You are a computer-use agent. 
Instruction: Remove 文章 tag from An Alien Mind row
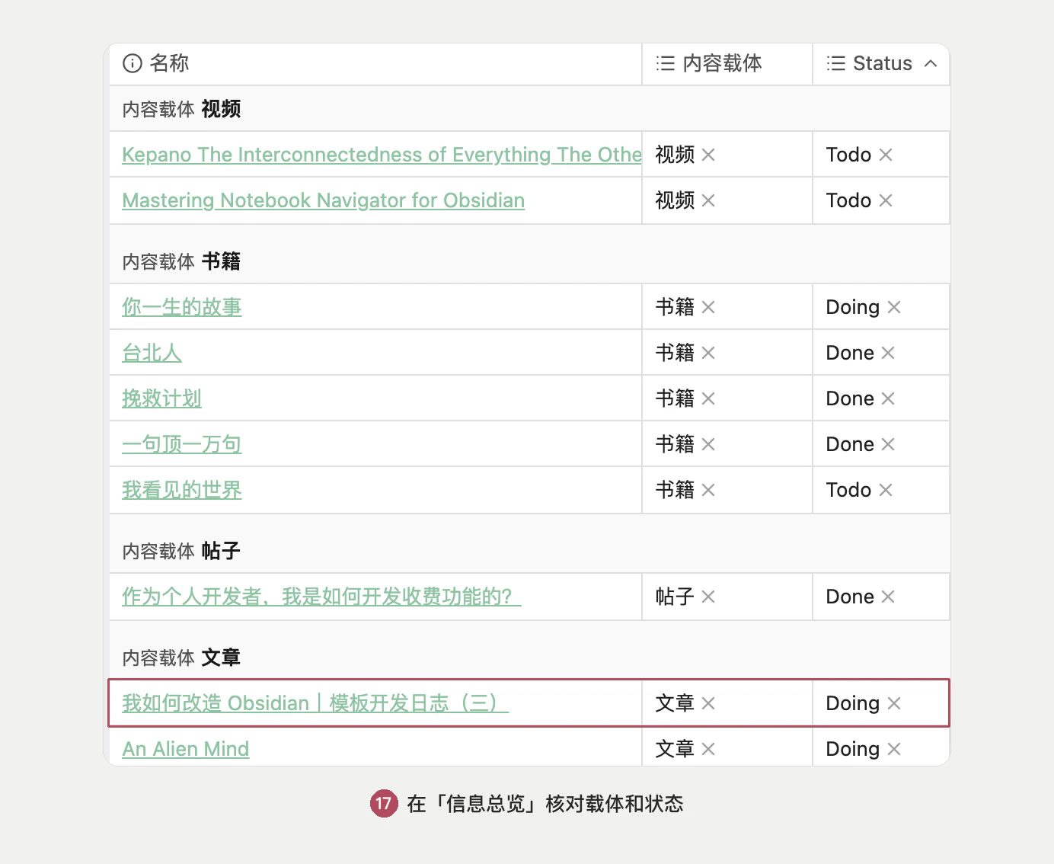coord(708,749)
